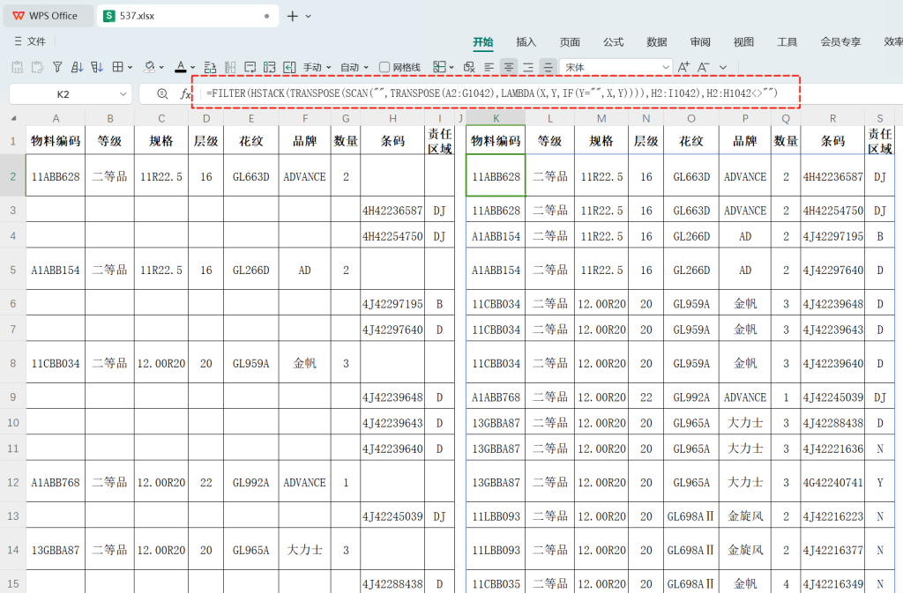Decrease font size with A- icon

click(x=703, y=67)
